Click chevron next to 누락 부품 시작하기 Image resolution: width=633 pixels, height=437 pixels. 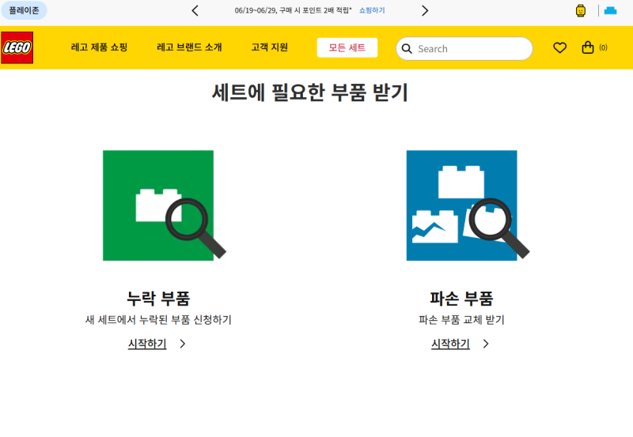point(183,344)
